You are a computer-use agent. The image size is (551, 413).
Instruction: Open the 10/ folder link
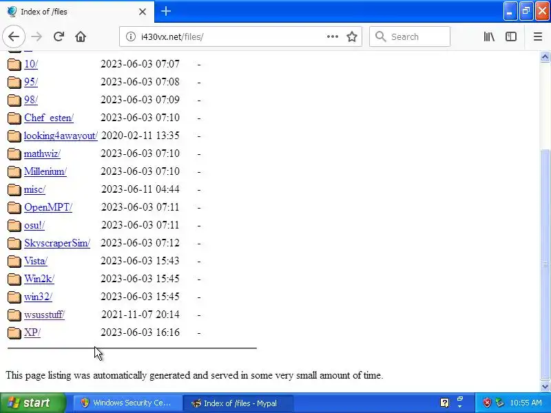(x=31, y=64)
